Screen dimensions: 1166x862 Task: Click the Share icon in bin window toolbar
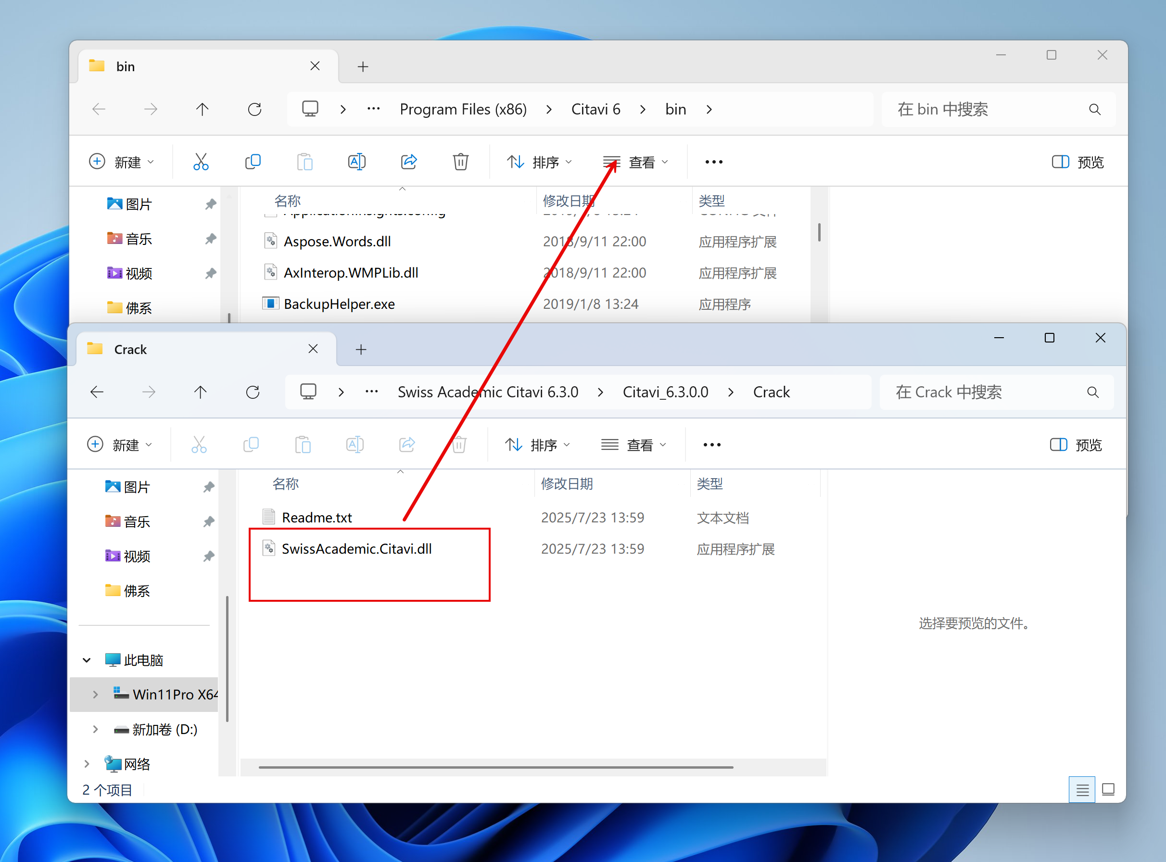(409, 162)
